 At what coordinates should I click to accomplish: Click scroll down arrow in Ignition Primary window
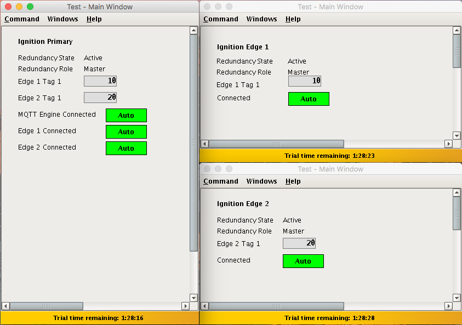[x=193, y=298]
